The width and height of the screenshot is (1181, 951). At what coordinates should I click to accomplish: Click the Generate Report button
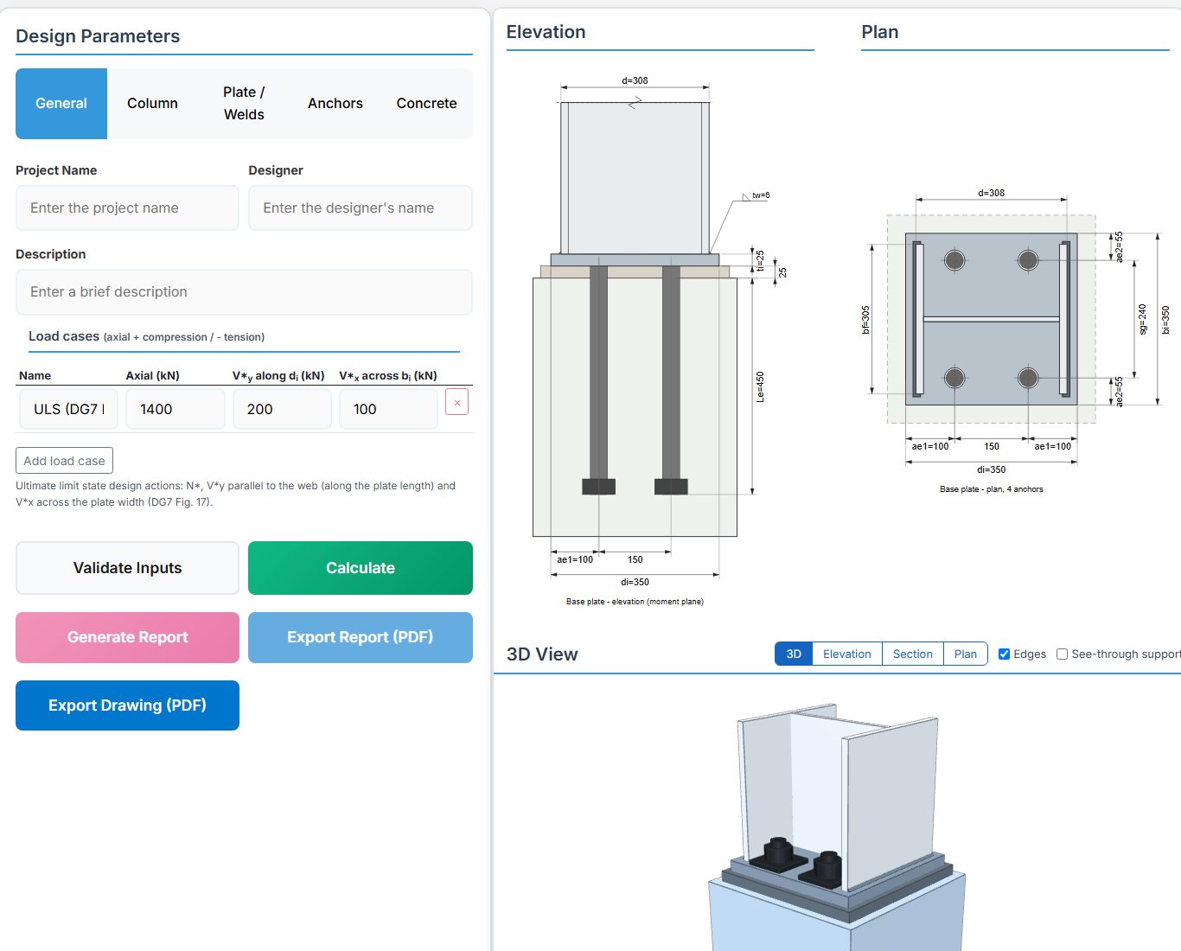pos(127,637)
